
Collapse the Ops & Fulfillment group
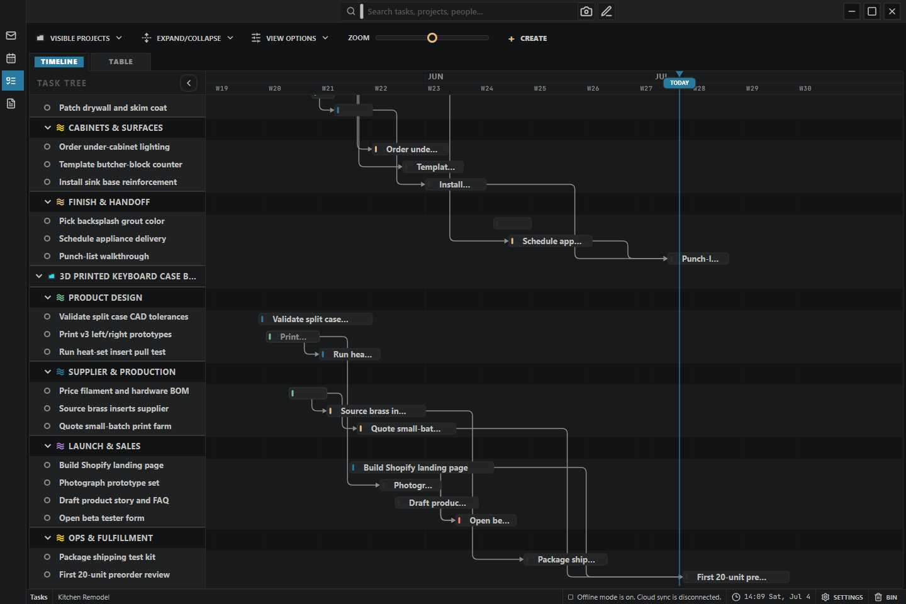[x=48, y=538]
